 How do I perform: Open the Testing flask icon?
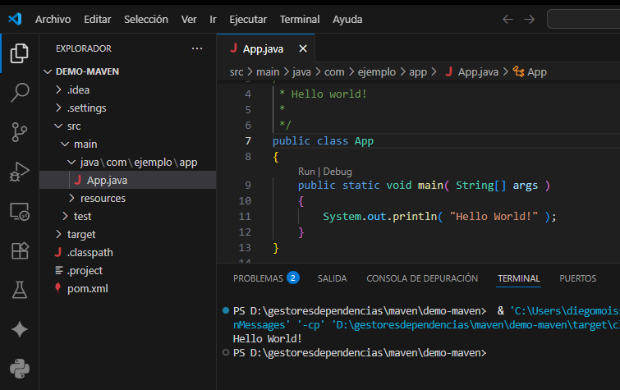coord(19,290)
